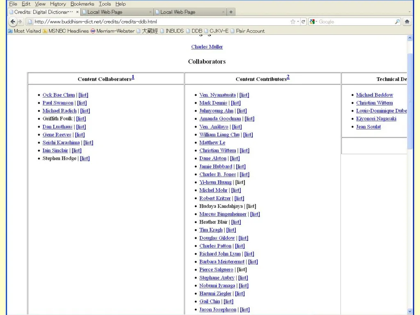
Task: Open the Pair Account bookmark
Action: tap(247, 31)
